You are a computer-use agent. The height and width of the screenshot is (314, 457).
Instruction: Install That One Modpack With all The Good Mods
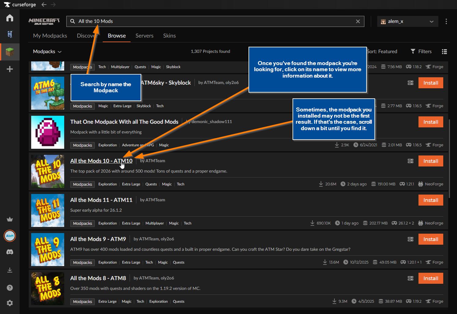(431, 122)
